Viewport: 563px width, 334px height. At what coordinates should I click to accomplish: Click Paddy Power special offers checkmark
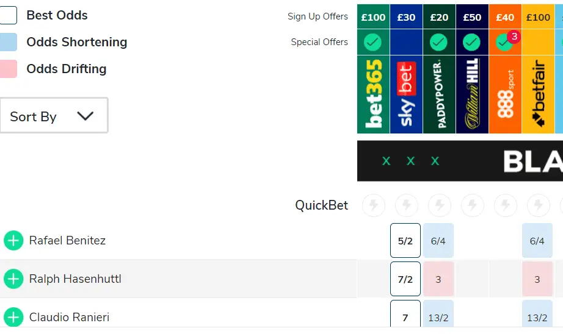pyautogui.click(x=439, y=42)
